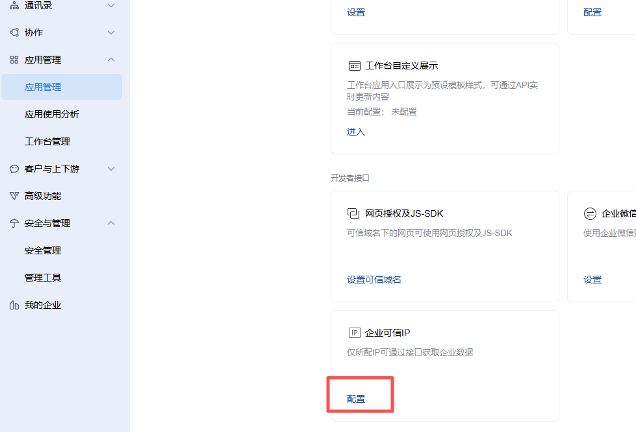The height and width of the screenshot is (432, 636).
Task: Click the 工作台自定义展示 card icon
Action: coord(354,65)
